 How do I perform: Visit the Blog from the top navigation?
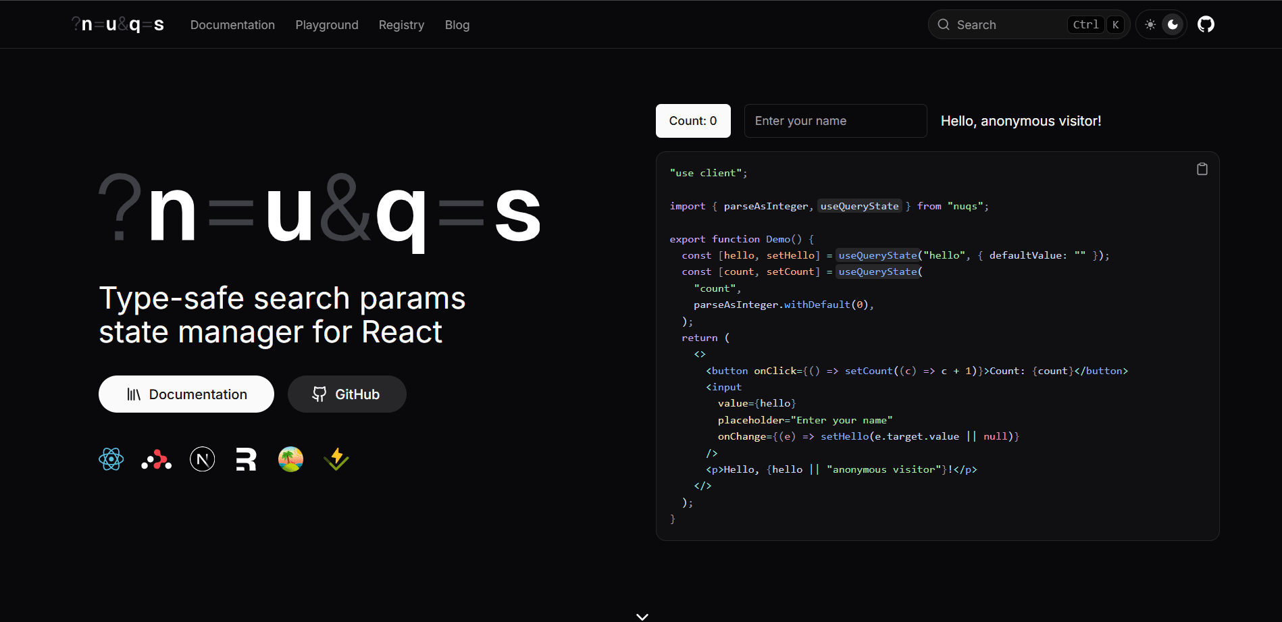coord(457,25)
